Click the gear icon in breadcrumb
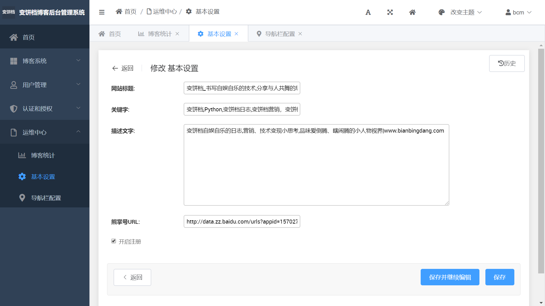This screenshot has height=306, width=545. (x=189, y=11)
